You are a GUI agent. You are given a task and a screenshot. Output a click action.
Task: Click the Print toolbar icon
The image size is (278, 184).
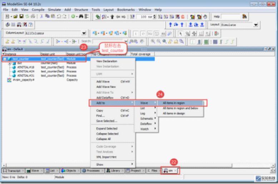tap(33, 16)
